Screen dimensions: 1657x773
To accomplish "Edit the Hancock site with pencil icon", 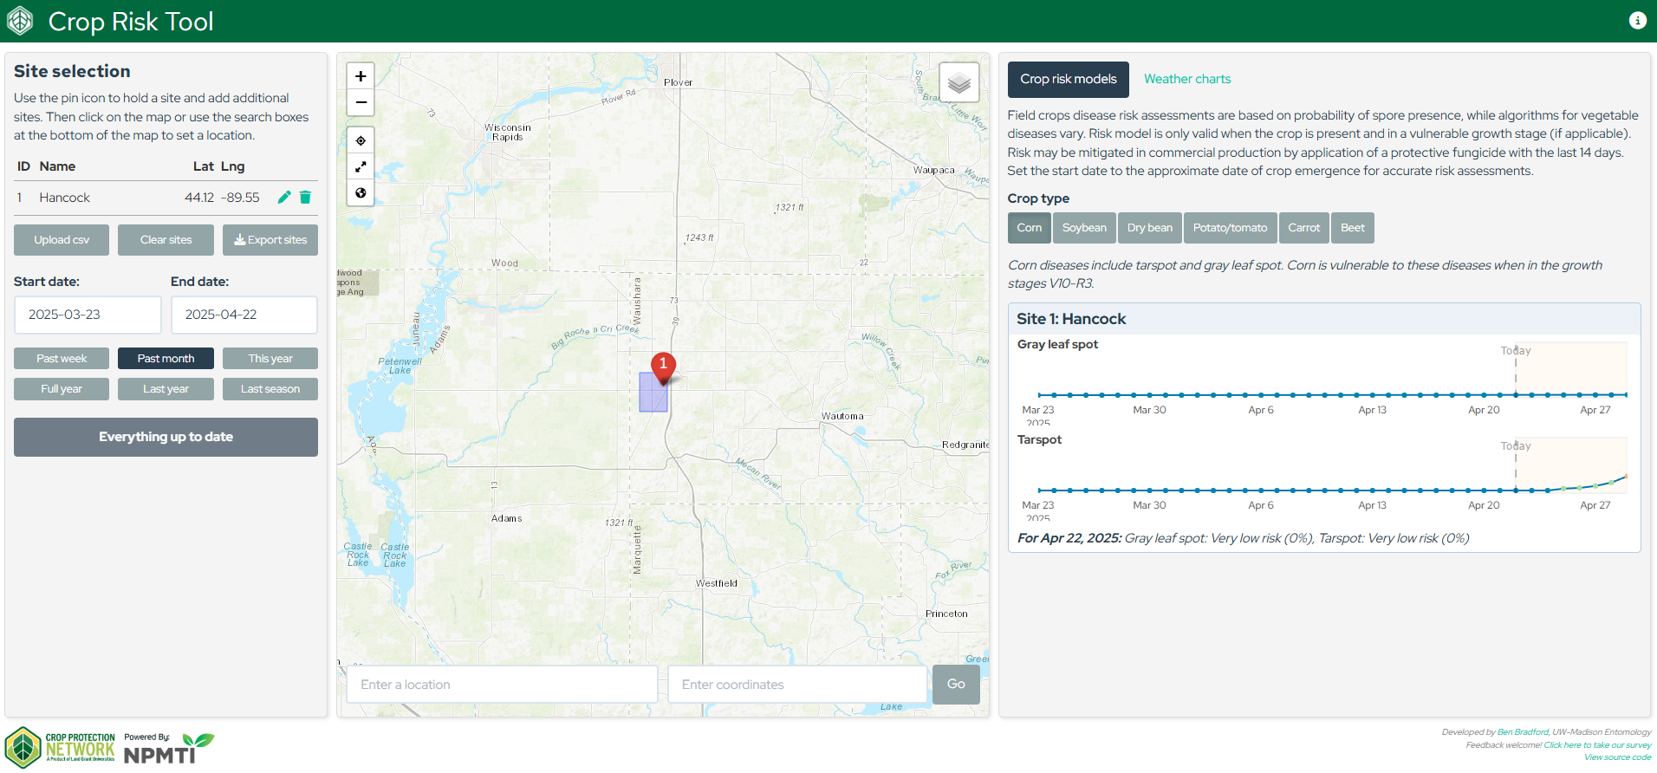I will pyautogui.click(x=283, y=198).
